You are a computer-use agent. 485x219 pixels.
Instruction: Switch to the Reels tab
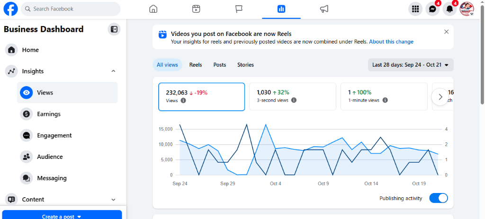tap(196, 65)
